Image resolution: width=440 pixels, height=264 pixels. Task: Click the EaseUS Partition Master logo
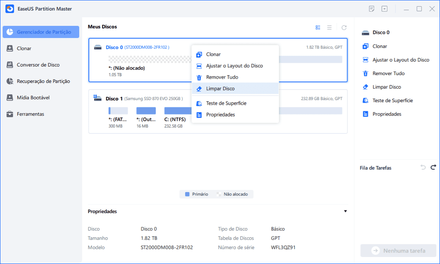(10, 9)
